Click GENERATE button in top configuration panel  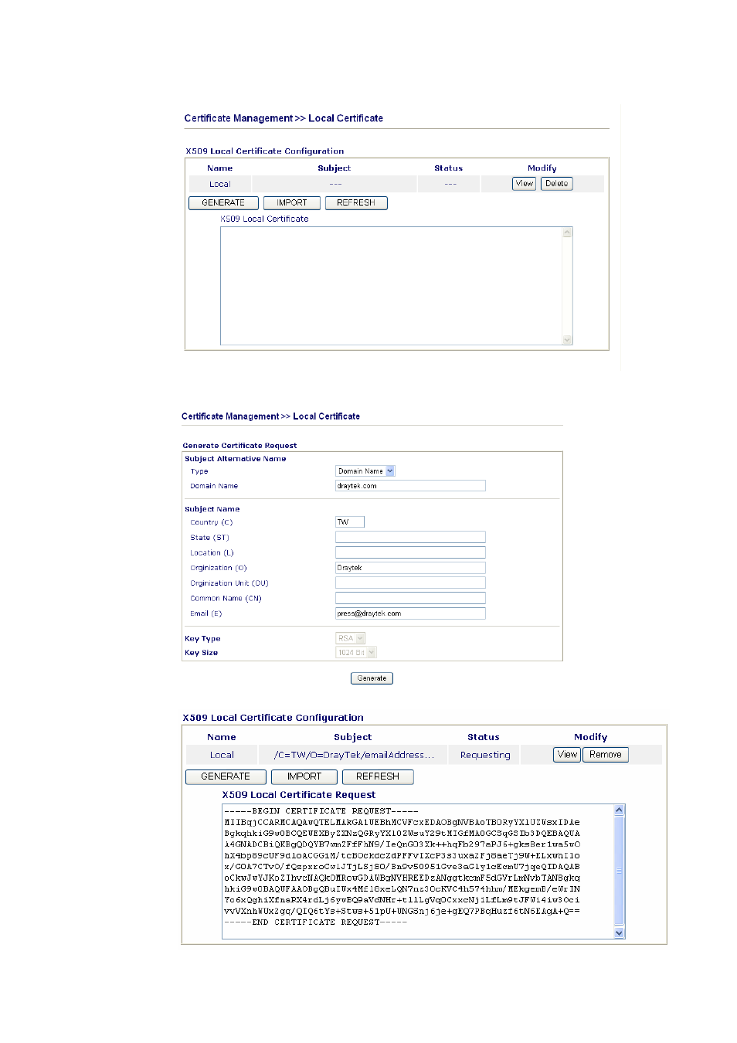[x=223, y=203]
